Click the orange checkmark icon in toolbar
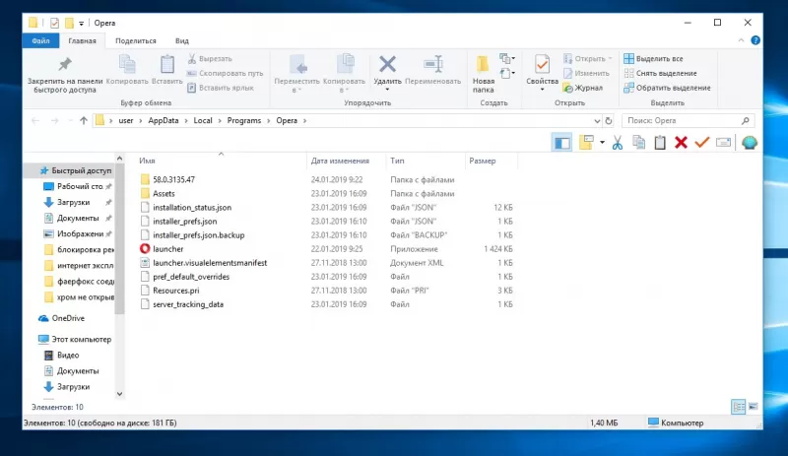 pyautogui.click(x=702, y=143)
